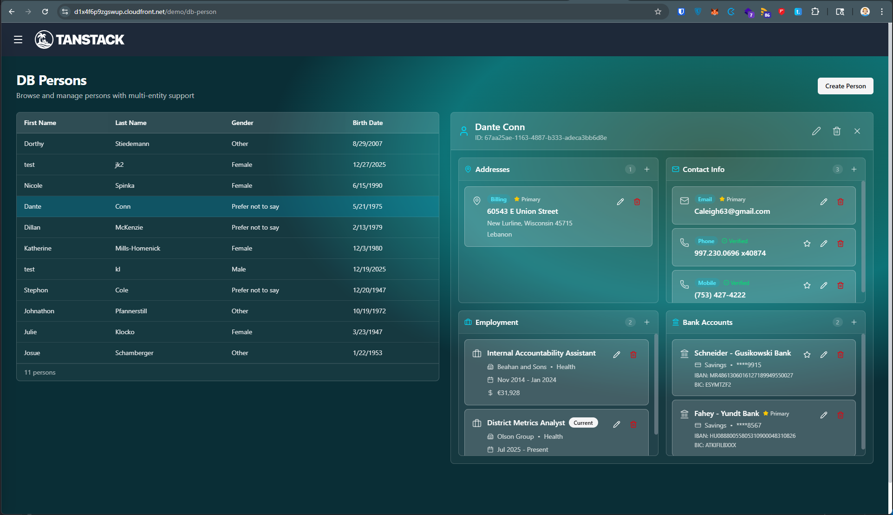
Task: Mark the Mobile number as primary
Action: pyautogui.click(x=807, y=285)
